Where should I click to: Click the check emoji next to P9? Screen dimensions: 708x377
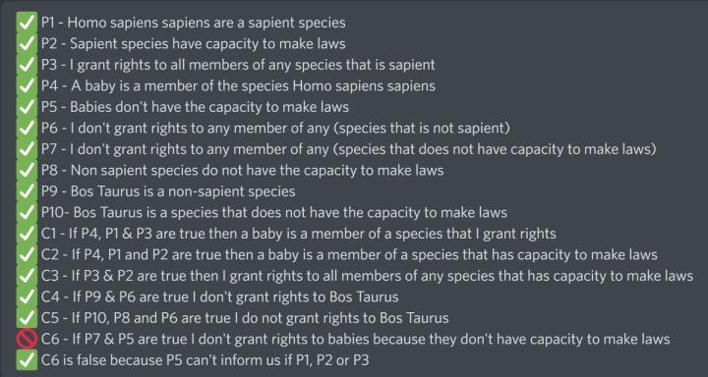[27, 191]
